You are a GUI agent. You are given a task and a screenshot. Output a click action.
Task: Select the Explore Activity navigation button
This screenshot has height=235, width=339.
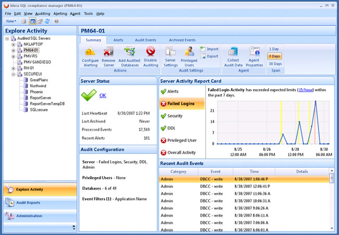click(x=40, y=190)
